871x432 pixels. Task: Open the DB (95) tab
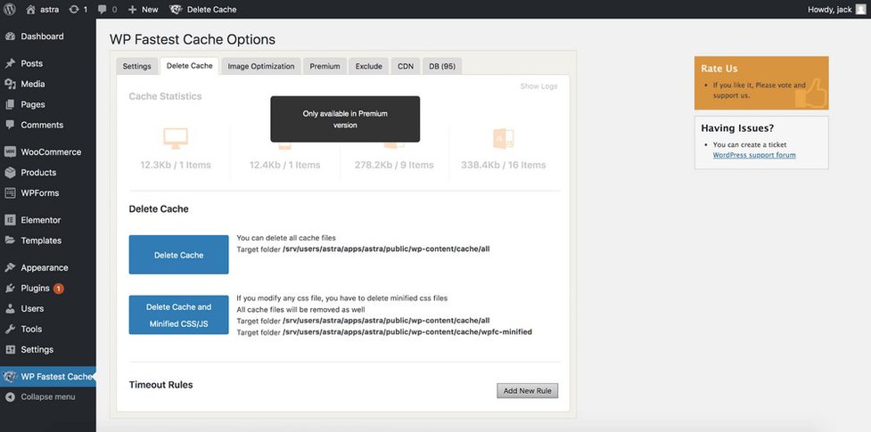(441, 66)
